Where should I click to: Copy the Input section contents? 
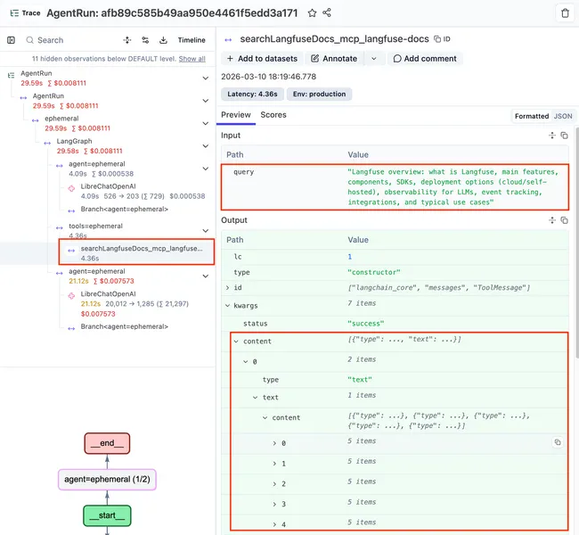[x=565, y=136]
